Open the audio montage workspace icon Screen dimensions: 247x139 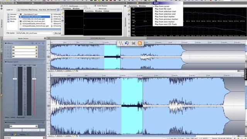pos(127,43)
